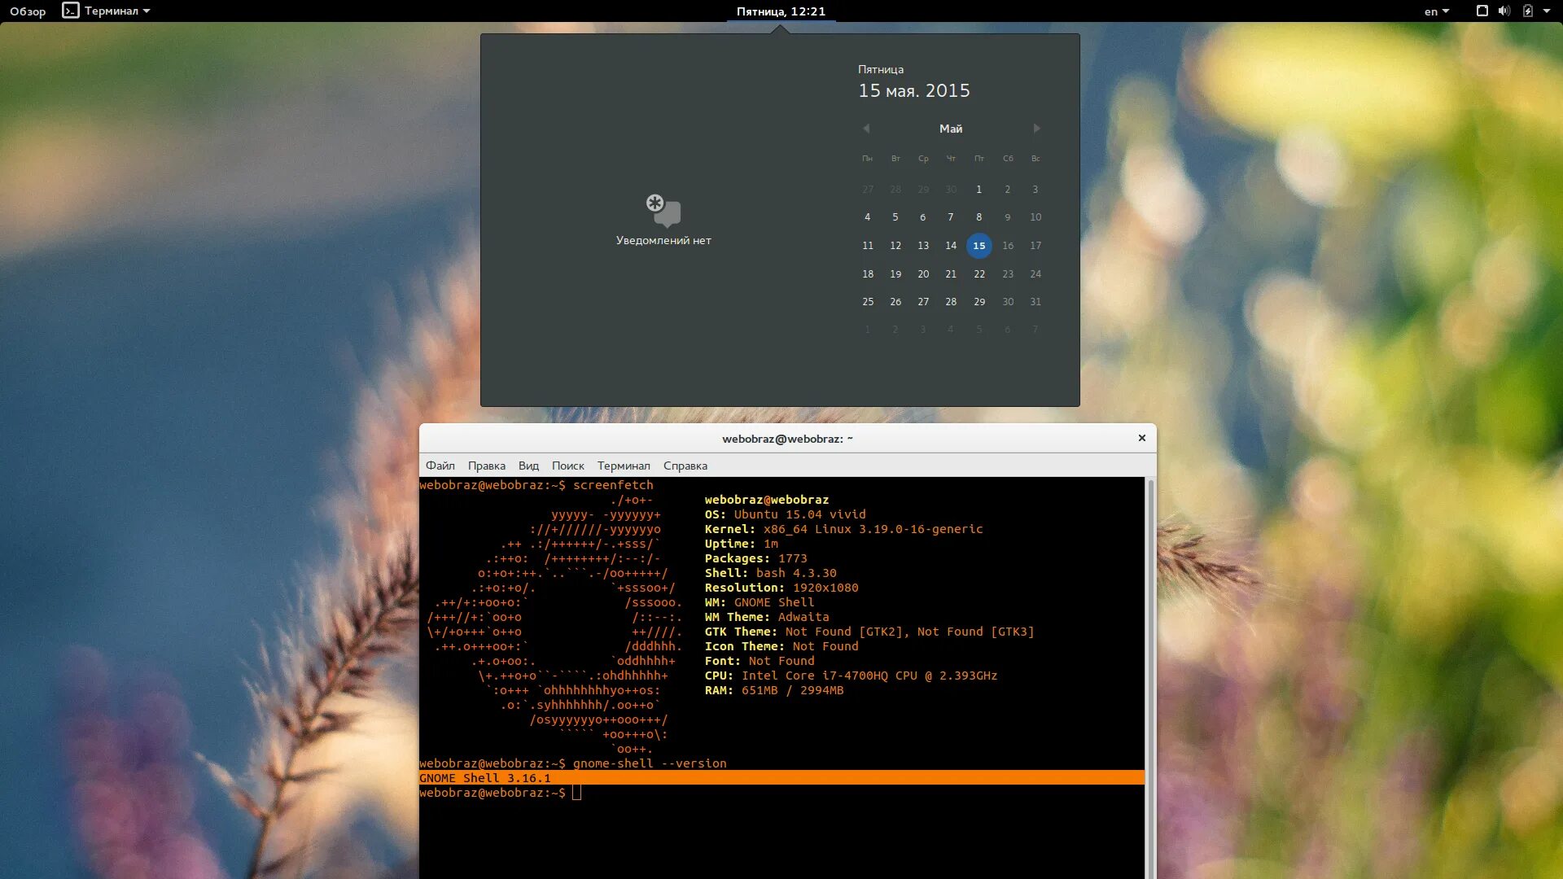1563x879 pixels.
Task: Click the battery status icon
Action: pyautogui.click(x=1527, y=11)
